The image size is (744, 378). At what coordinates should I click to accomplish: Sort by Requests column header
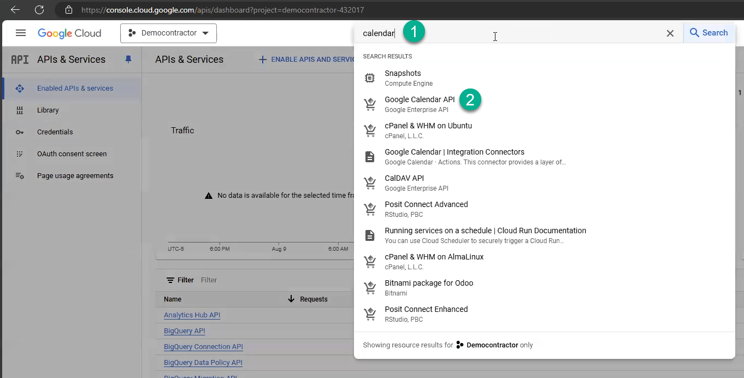pos(314,299)
